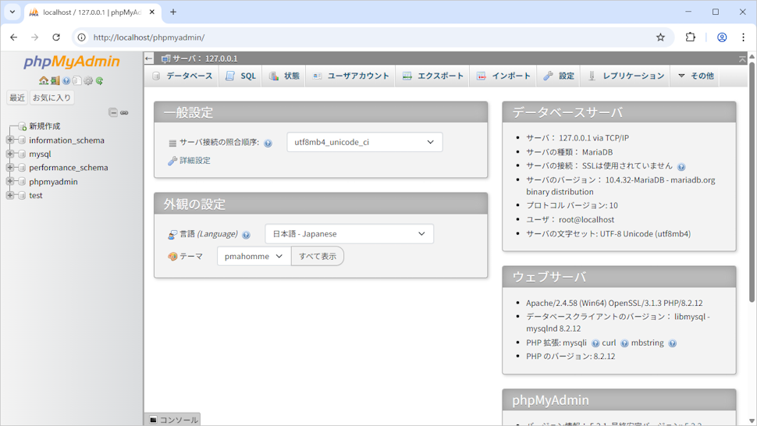This screenshot has height=426, width=757.
Task: Click the log out door icon
Action: click(x=55, y=80)
